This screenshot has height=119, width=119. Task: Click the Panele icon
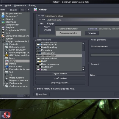[x=7, y=64]
